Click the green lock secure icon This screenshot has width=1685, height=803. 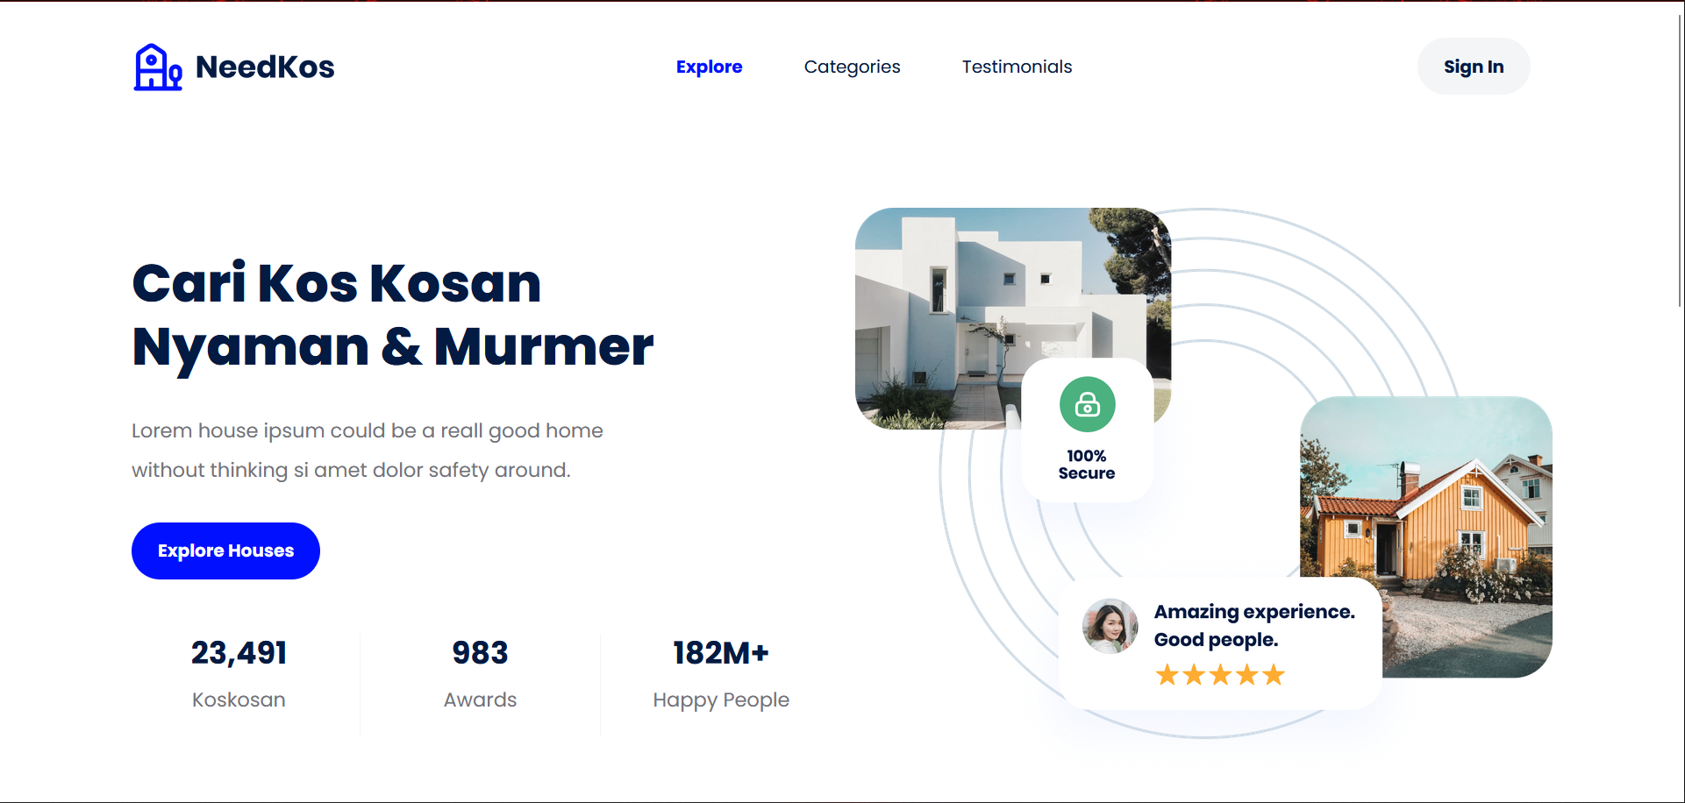coord(1087,404)
